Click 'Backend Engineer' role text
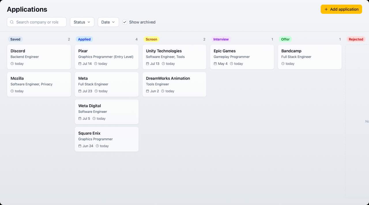 click(25, 57)
